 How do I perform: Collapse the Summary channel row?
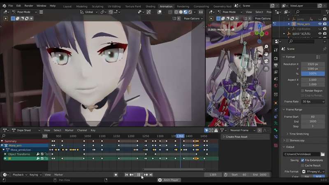(x=2, y=141)
